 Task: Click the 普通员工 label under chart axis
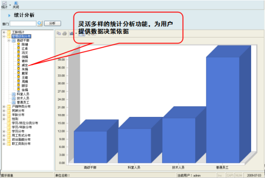[x=222, y=168]
